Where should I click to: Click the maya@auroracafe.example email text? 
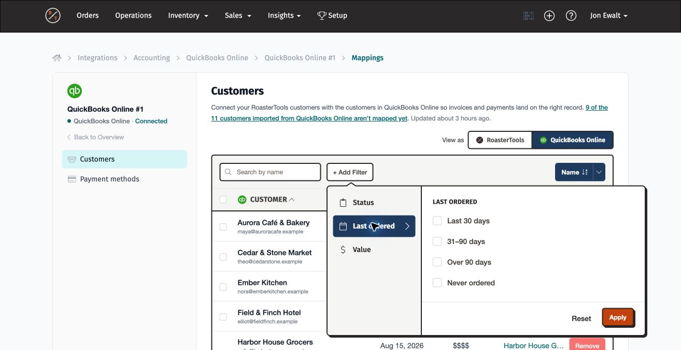(x=271, y=232)
